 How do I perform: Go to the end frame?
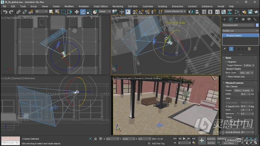pyautogui.click(x=193, y=138)
